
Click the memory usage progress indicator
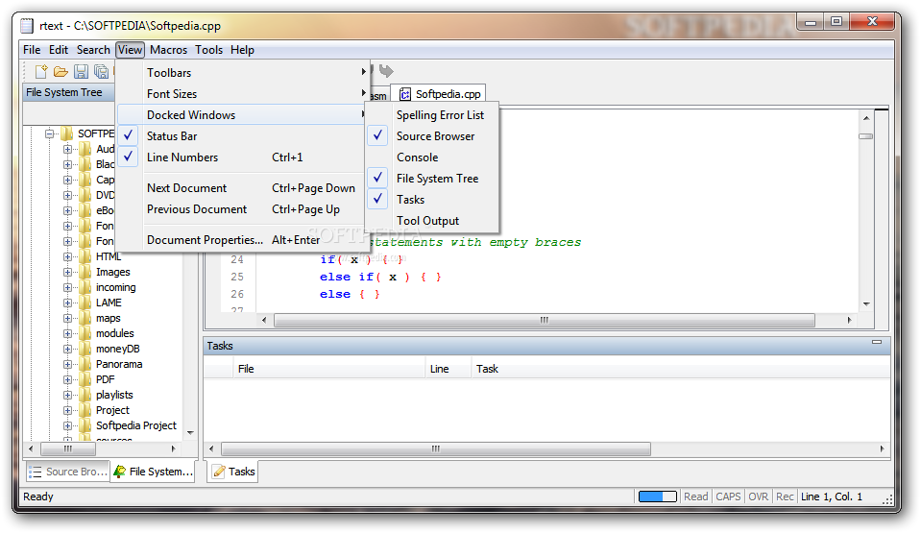pos(657,497)
